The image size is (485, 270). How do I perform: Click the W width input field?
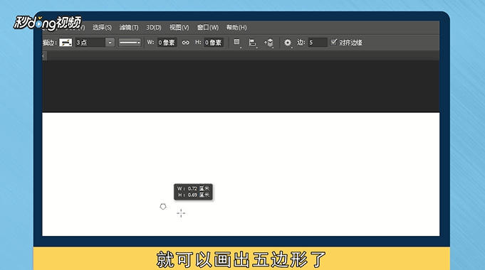point(167,43)
